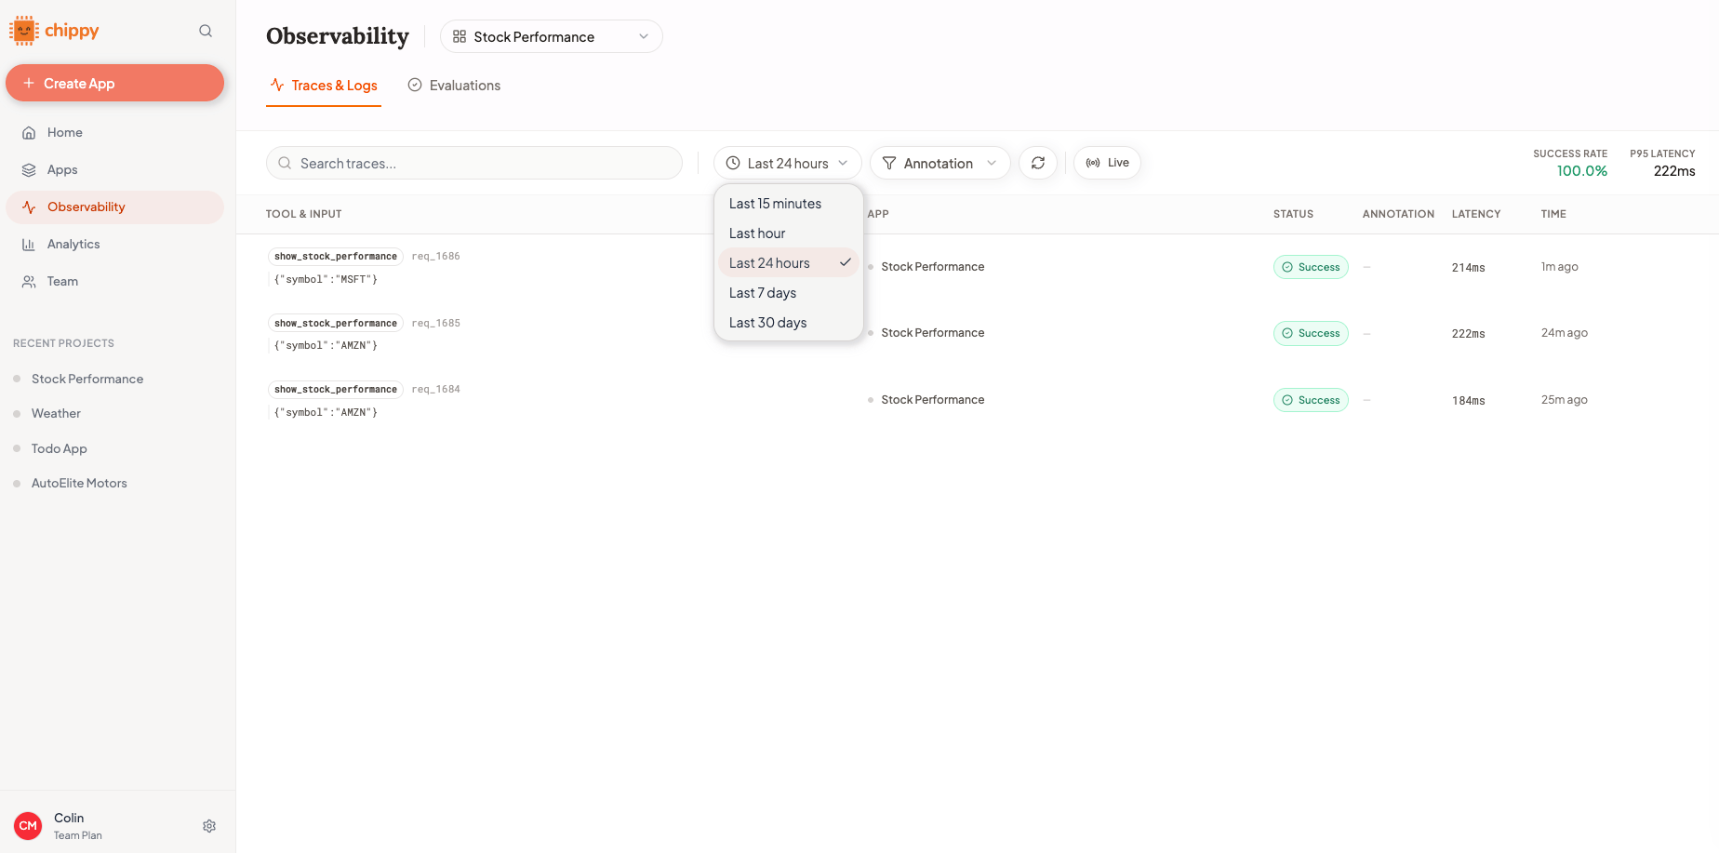The image size is (1719, 853).
Task: Open Stock Performance recent project
Action: tap(87, 379)
